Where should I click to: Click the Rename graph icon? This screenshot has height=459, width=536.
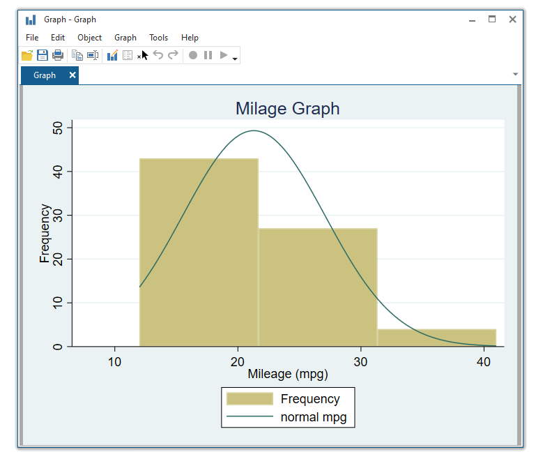coord(92,55)
